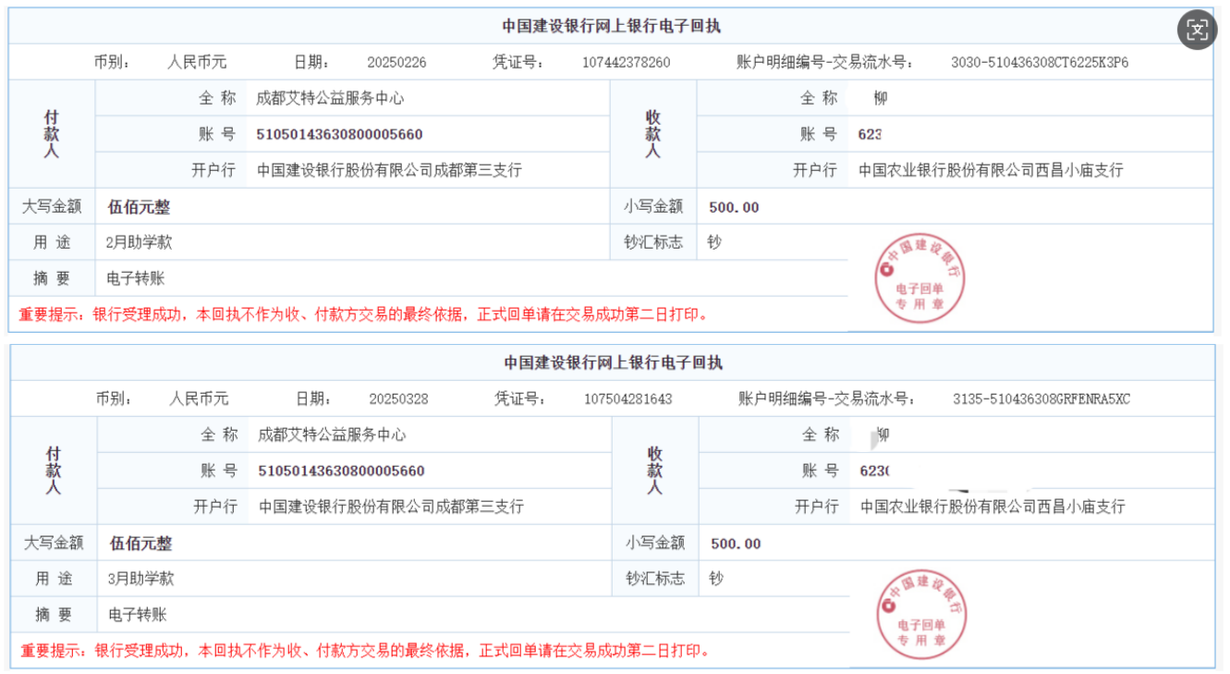Click the red 重要提示 notice in the March receipt

367,651
